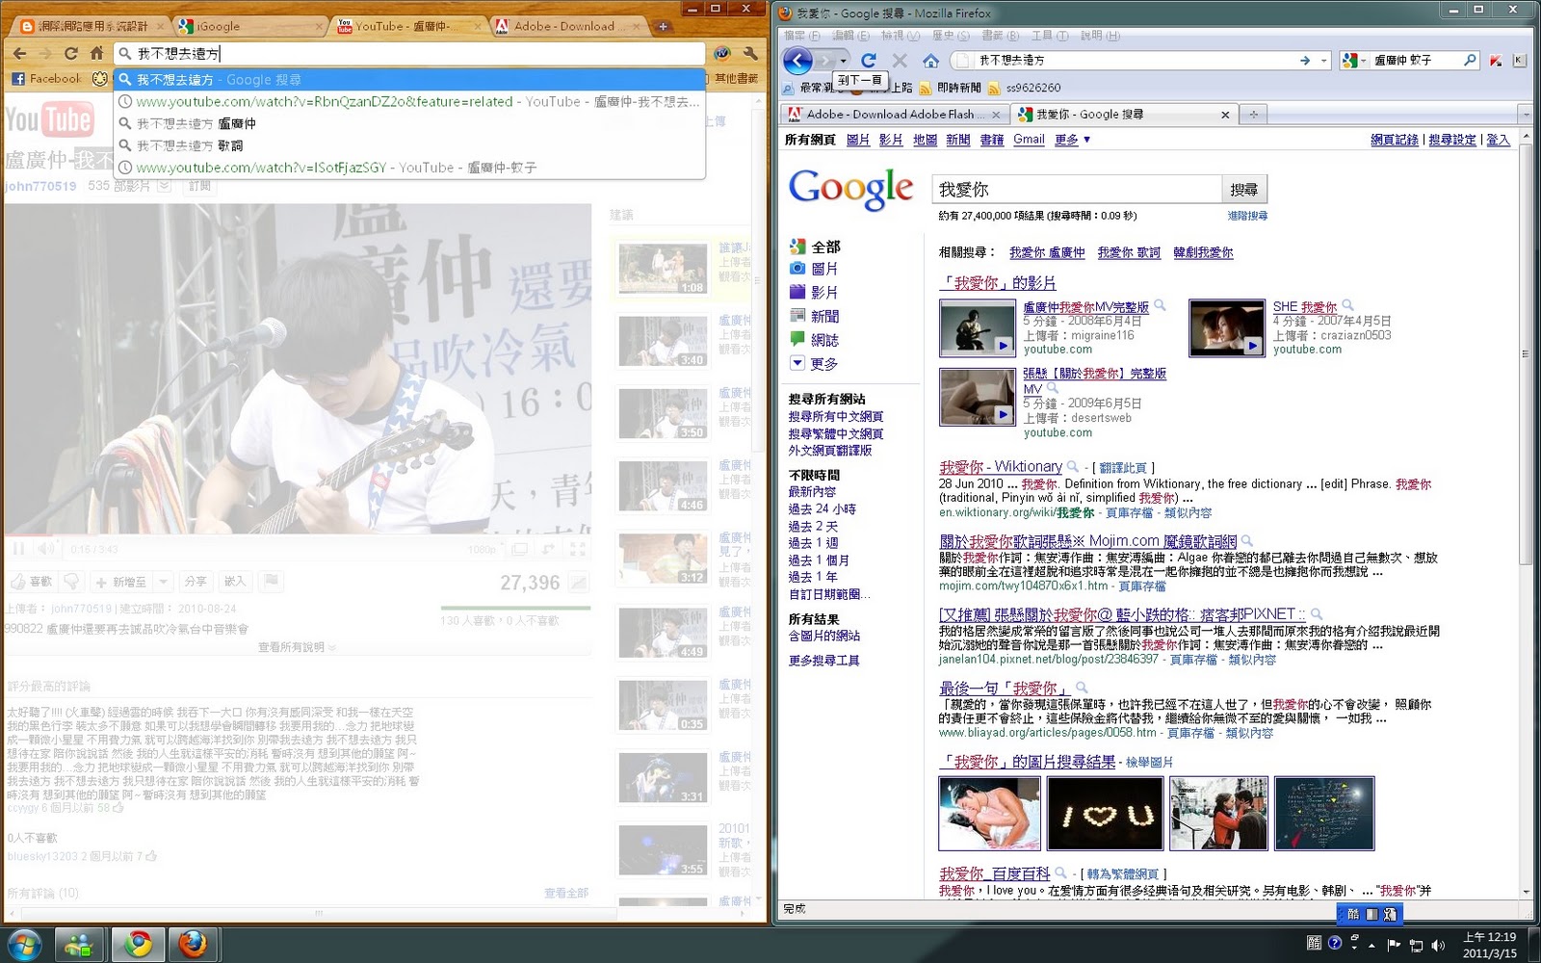Switch to the Adobe Flash tab in Firefox

click(895, 114)
